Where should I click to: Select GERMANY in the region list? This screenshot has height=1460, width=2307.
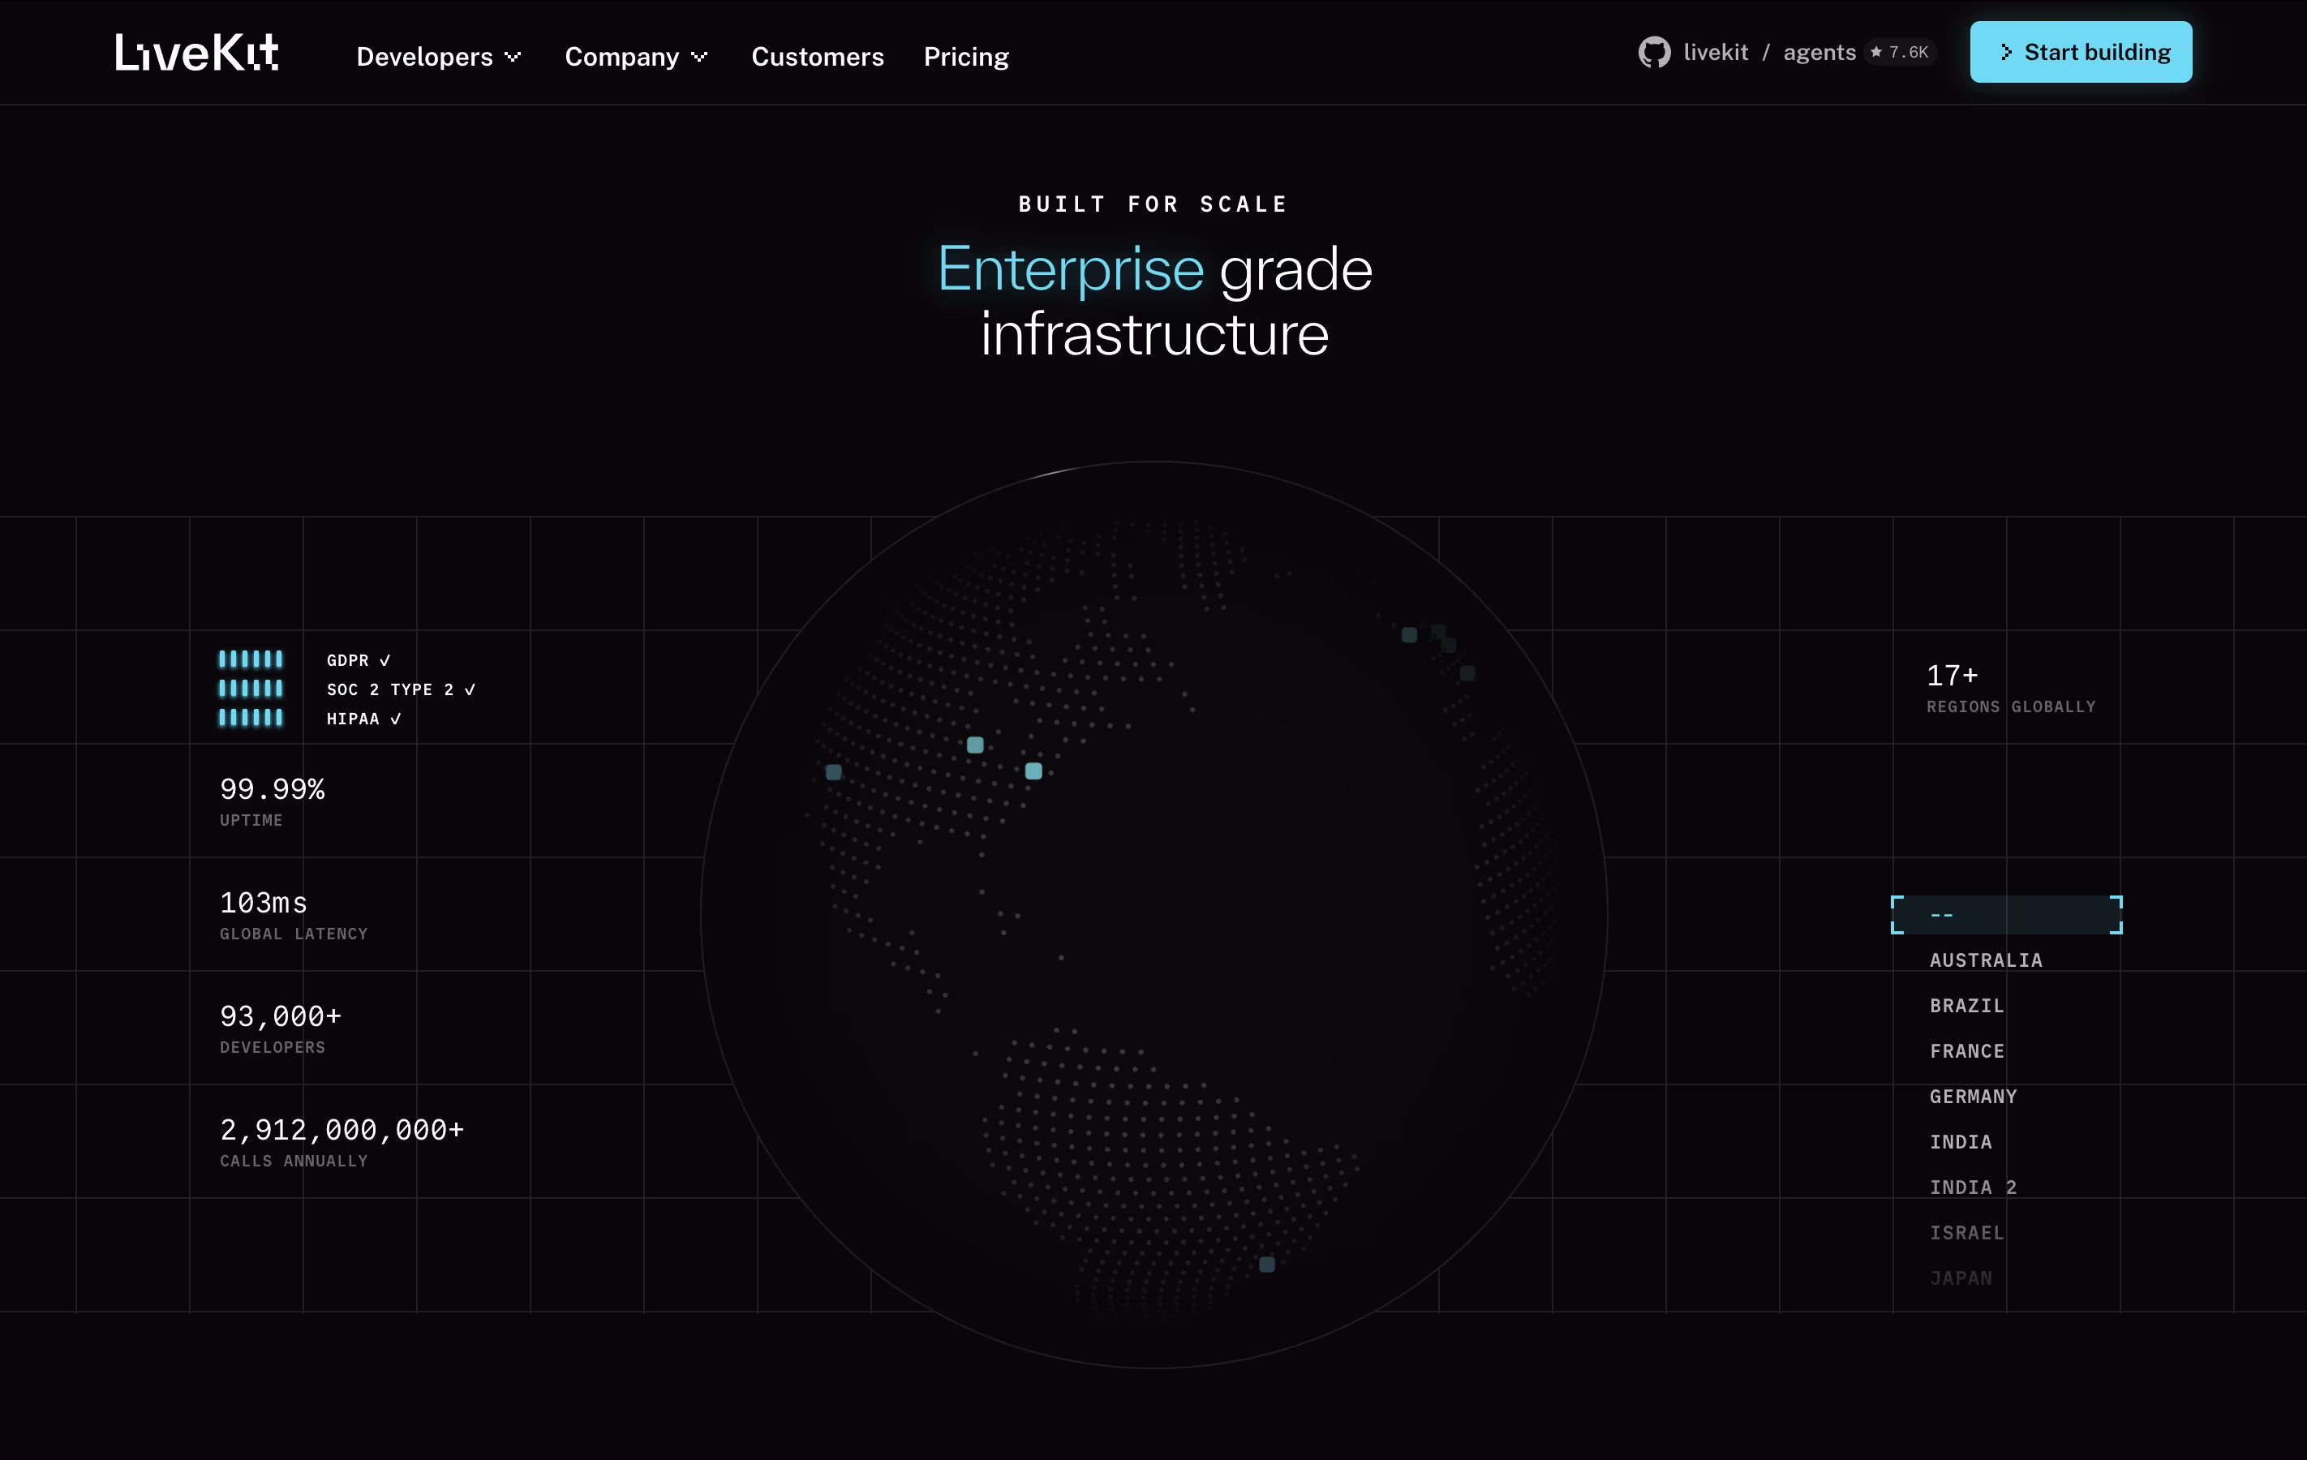tap(1973, 1096)
